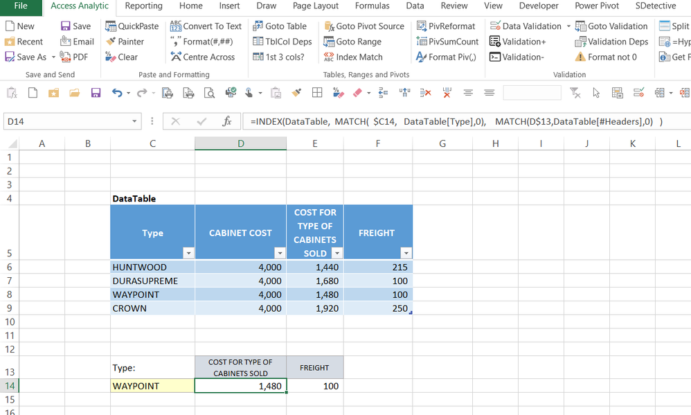Click Centre Across

point(203,57)
